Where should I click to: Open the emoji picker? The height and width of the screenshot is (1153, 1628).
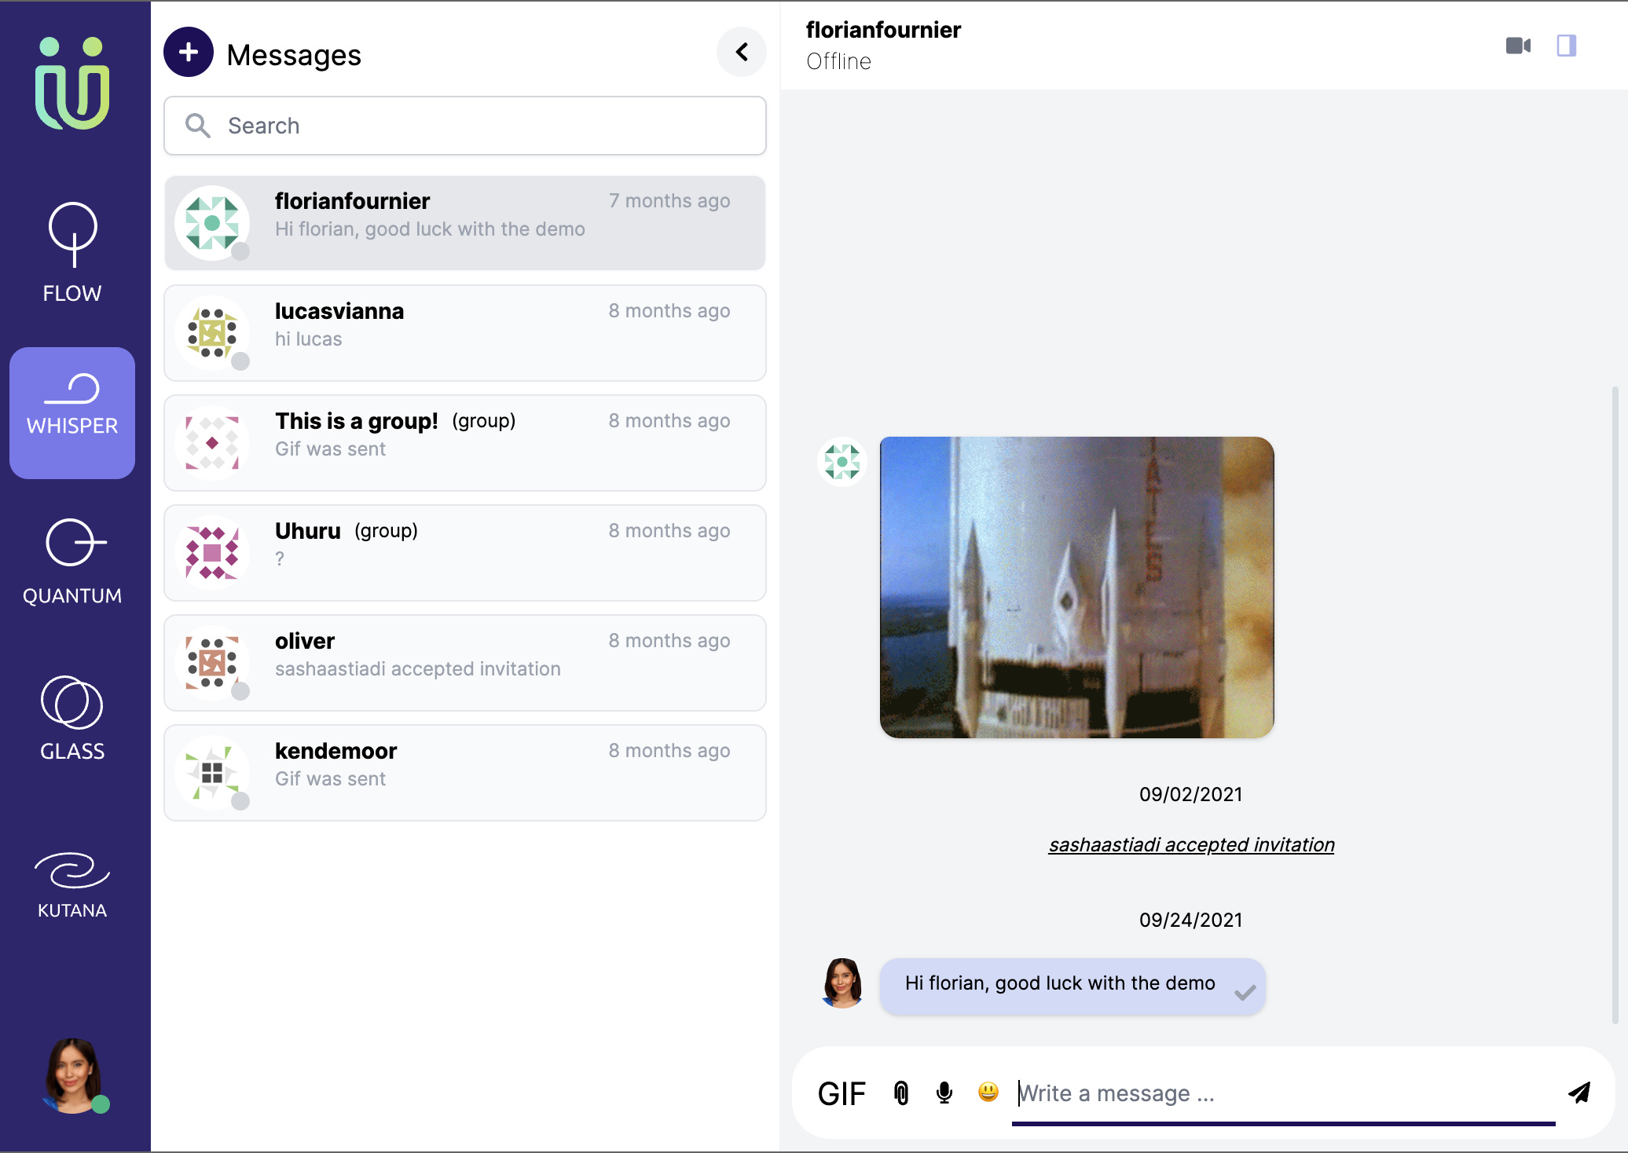pyautogui.click(x=988, y=1092)
